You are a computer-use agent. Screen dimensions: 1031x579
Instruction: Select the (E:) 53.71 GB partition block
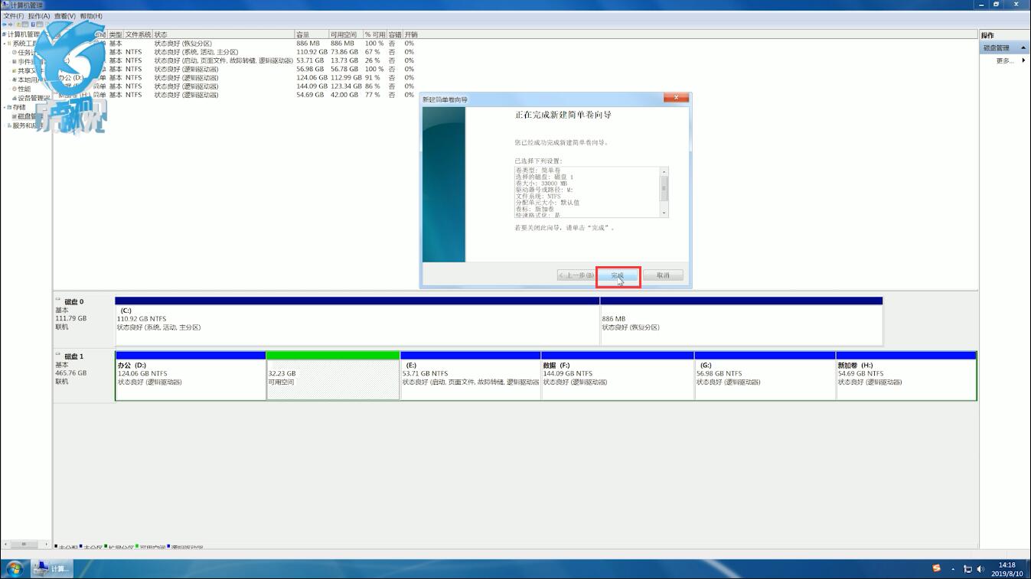(471, 376)
